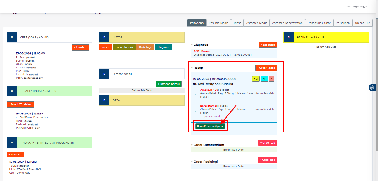Viewport: 378px width, 181px height.
Task: Send the prescription with Kirim Resep ke Apotik
Action: click(210, 126)
